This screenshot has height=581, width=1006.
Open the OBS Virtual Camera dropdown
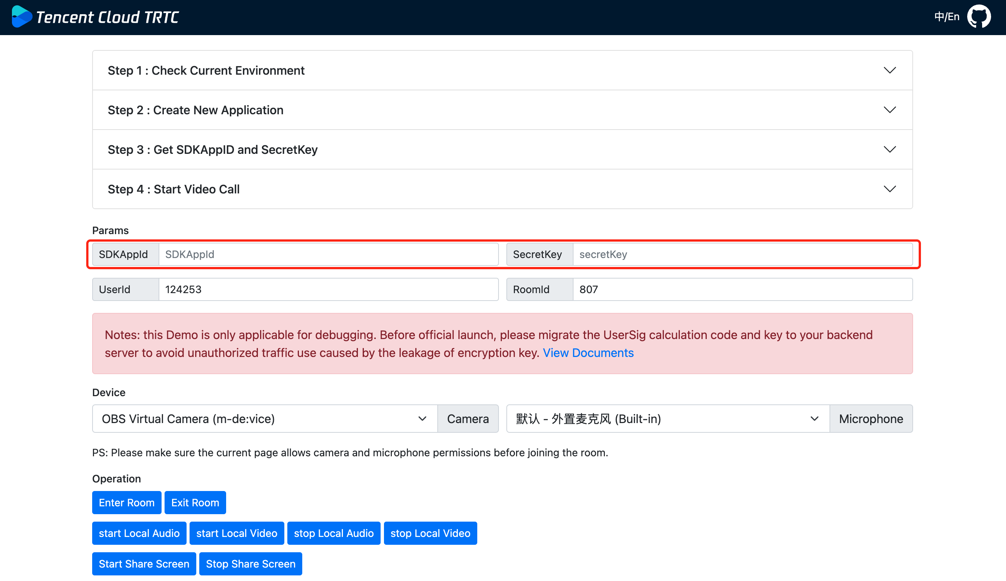click(x=265, y=419)
